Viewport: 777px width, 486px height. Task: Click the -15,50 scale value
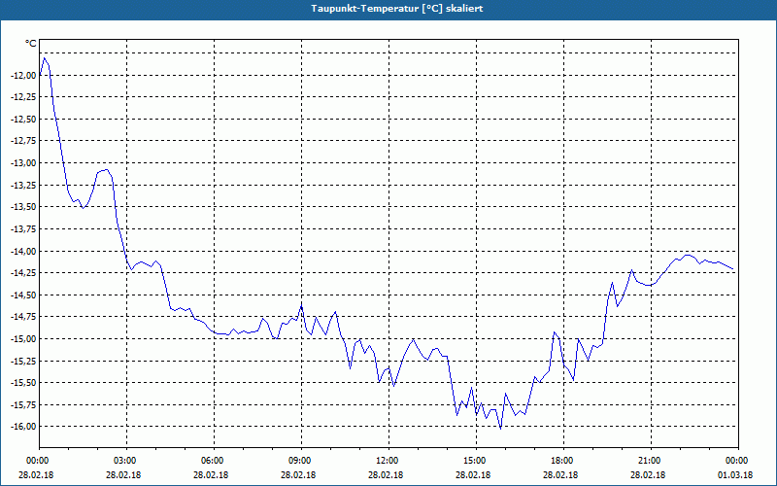23,383
